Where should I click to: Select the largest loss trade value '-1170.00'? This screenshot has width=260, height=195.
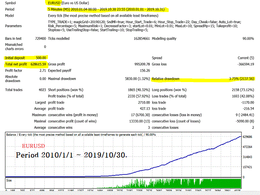pos(247,102)
